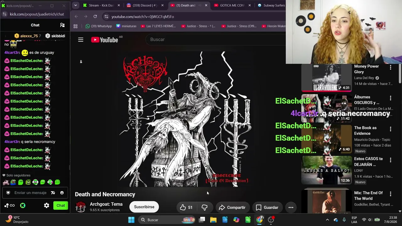Open options for Money Power Glory video
402x226 pixels.
tap(391, 67)
